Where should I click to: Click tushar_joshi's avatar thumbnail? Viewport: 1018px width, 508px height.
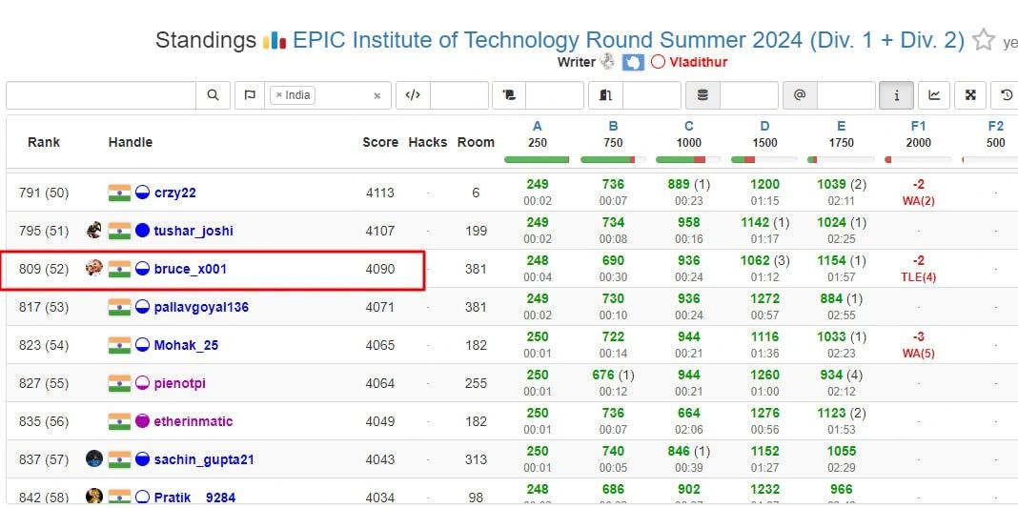94,231
